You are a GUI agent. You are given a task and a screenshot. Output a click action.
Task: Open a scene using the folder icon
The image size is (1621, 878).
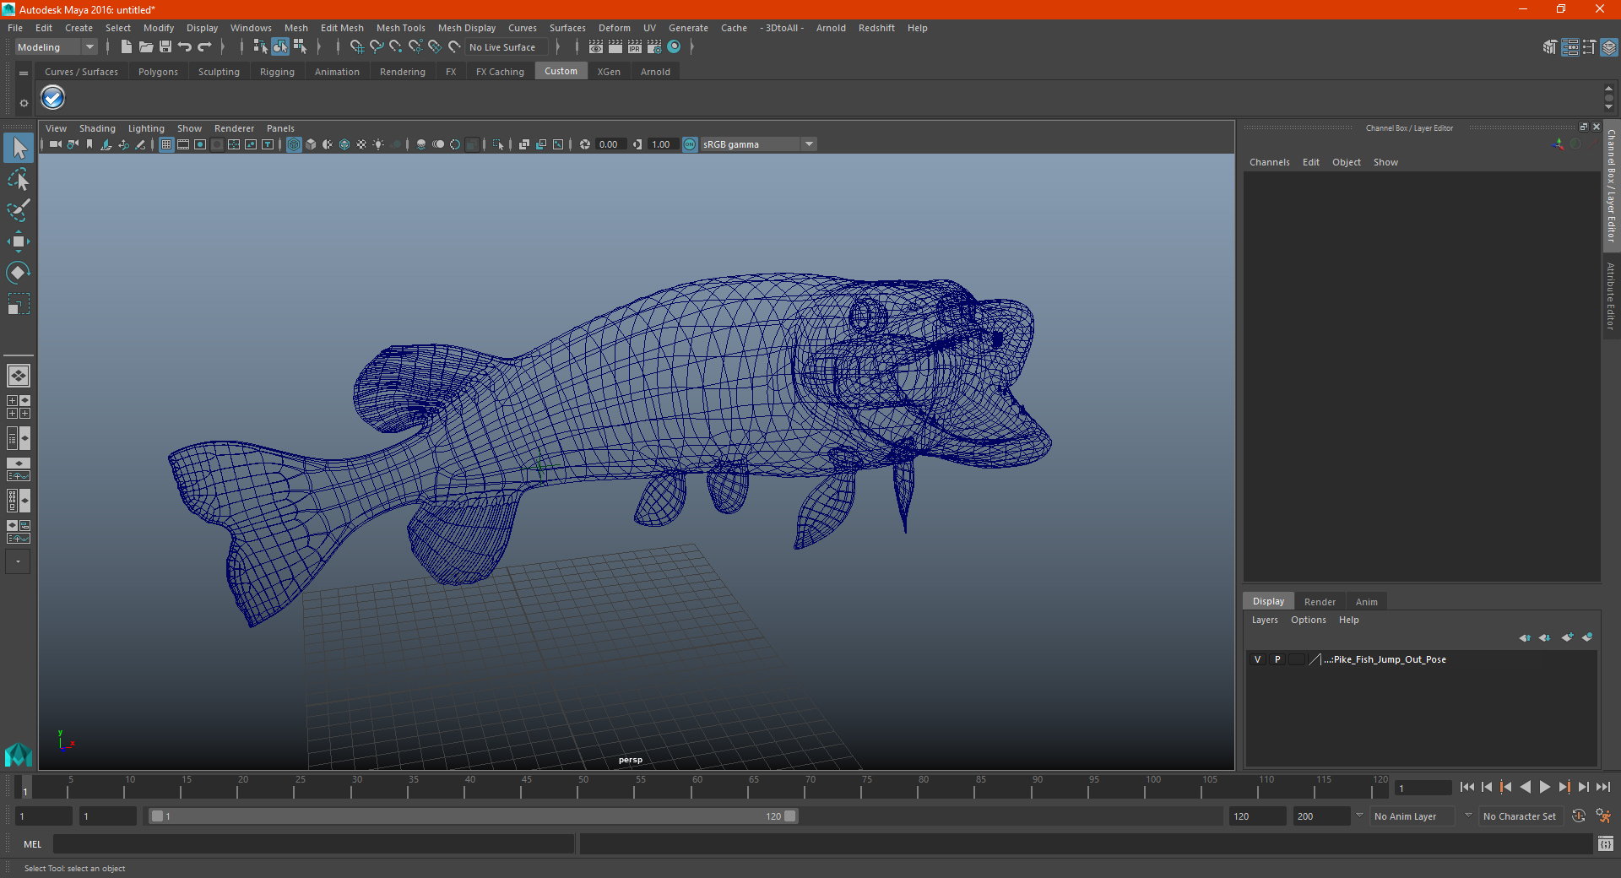click(x=145, y=47)
